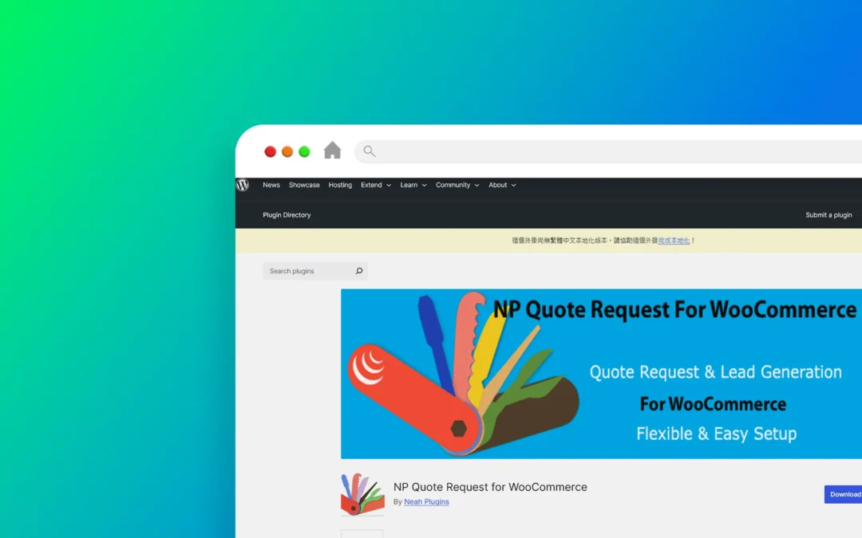The width and height of the screenshot is (862, 538).
Task: Click the magnifier icon in address bar
Action: click(370, 151)
